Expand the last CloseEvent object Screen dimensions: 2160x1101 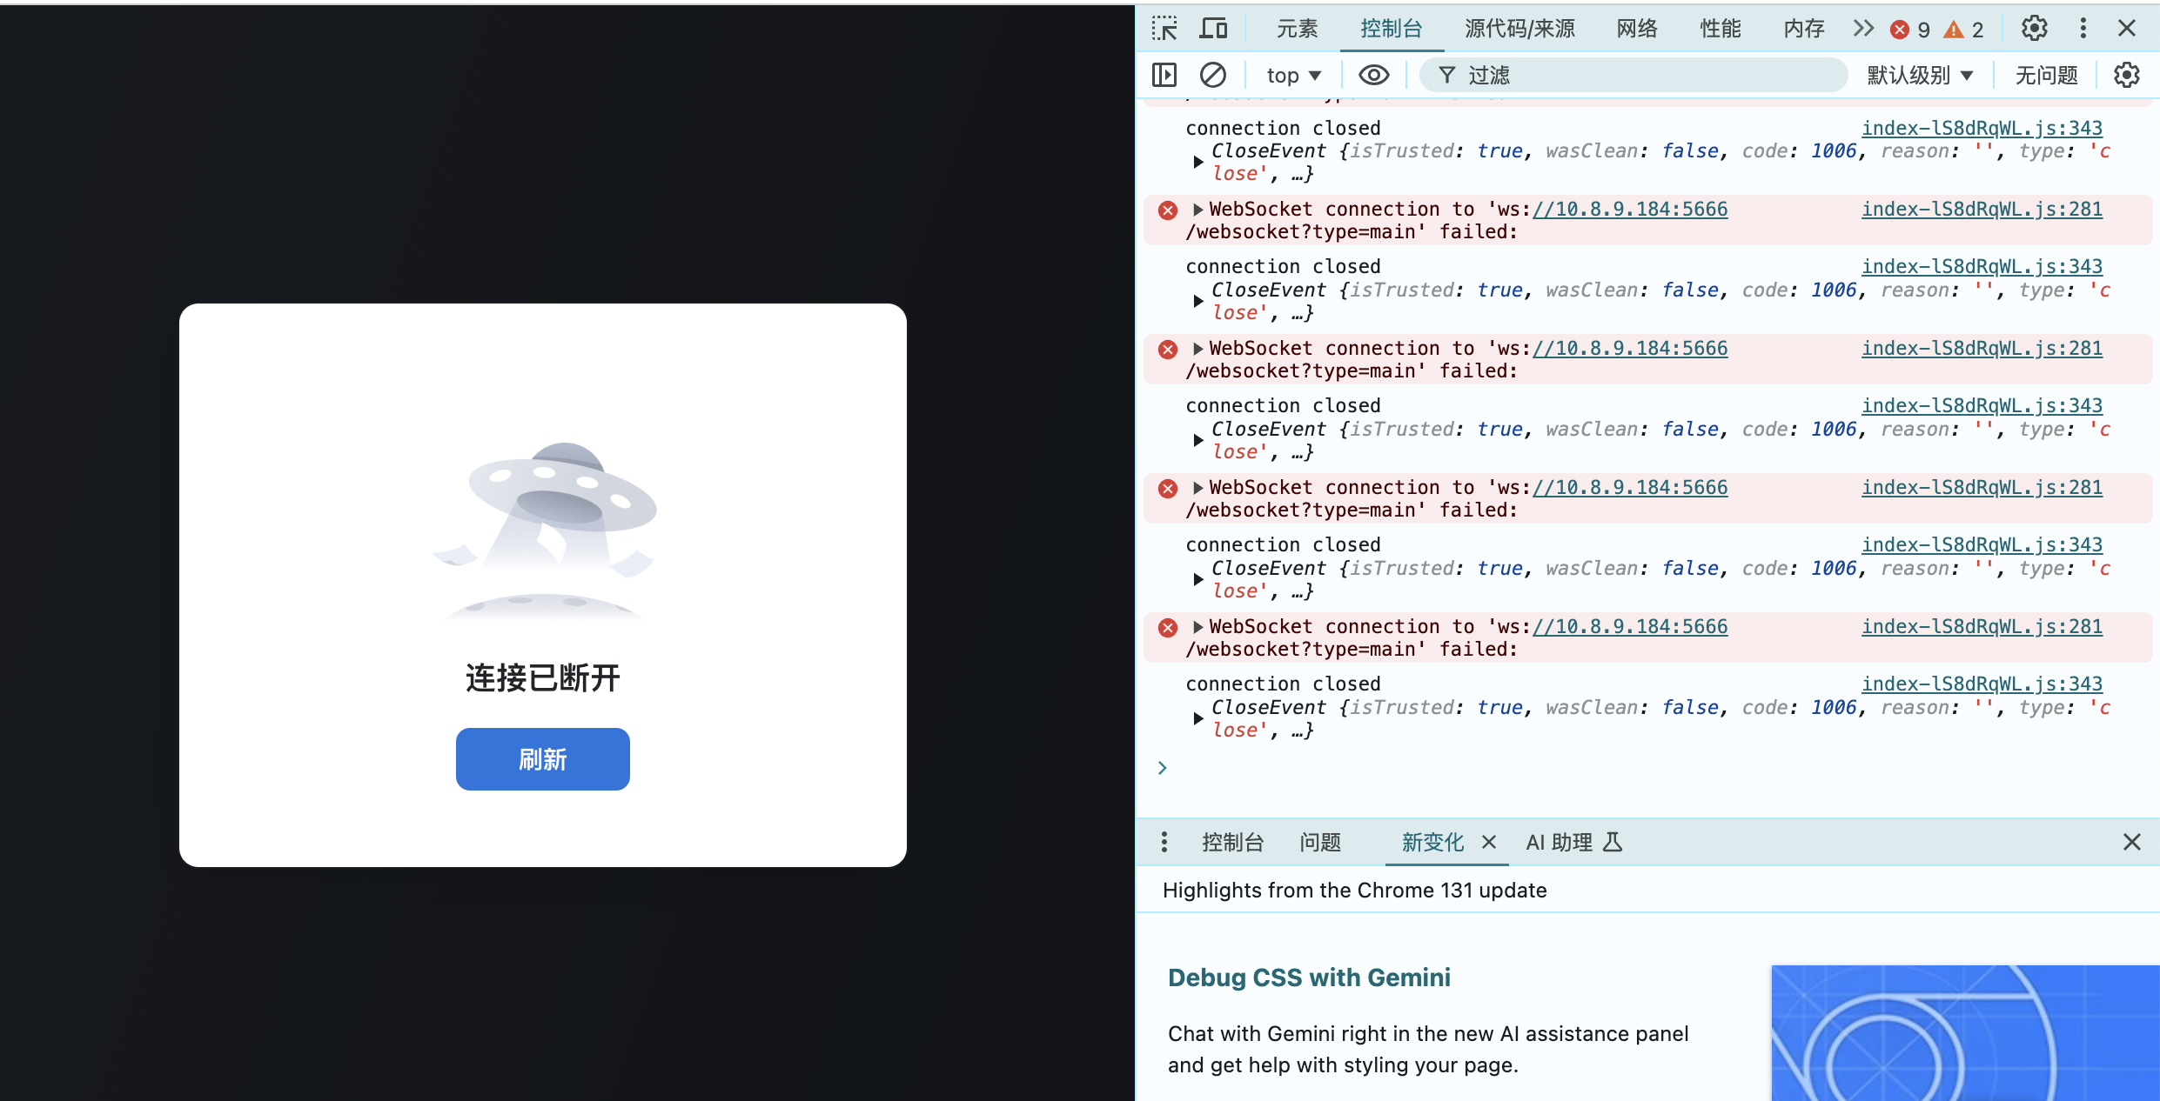pyautogui.click(x=1198, y=718)
